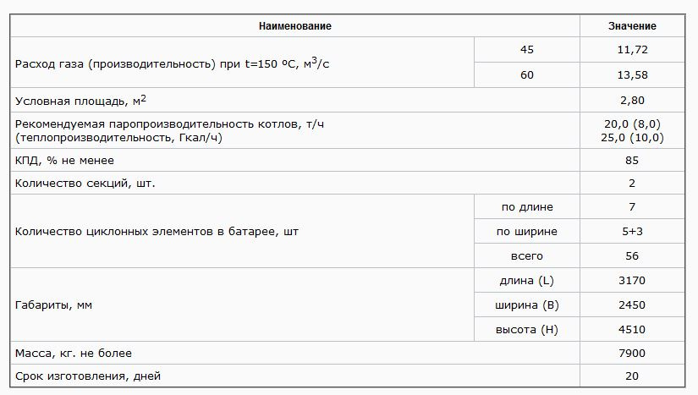The image size is (698, 395).
Task: Click the "Наименование" column header
Action: [294, 26]
